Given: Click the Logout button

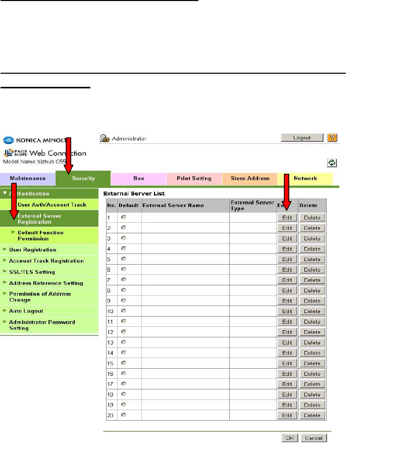Looking at the screenshot, I should point(302,138).
